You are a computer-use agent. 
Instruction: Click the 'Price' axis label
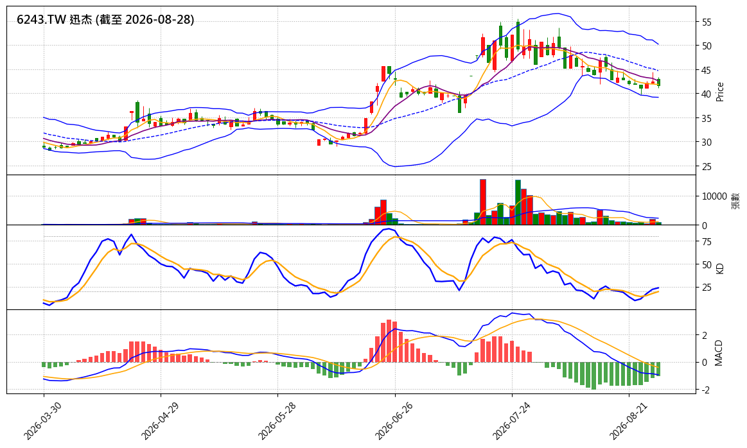click(720, 92)
